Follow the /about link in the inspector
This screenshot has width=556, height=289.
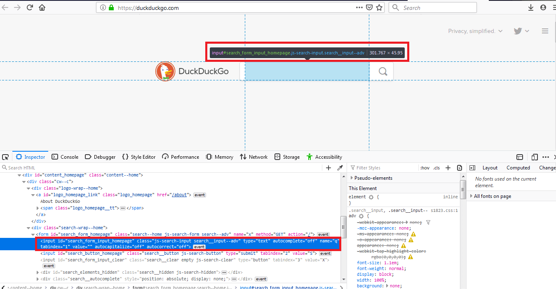click(180, 195)
